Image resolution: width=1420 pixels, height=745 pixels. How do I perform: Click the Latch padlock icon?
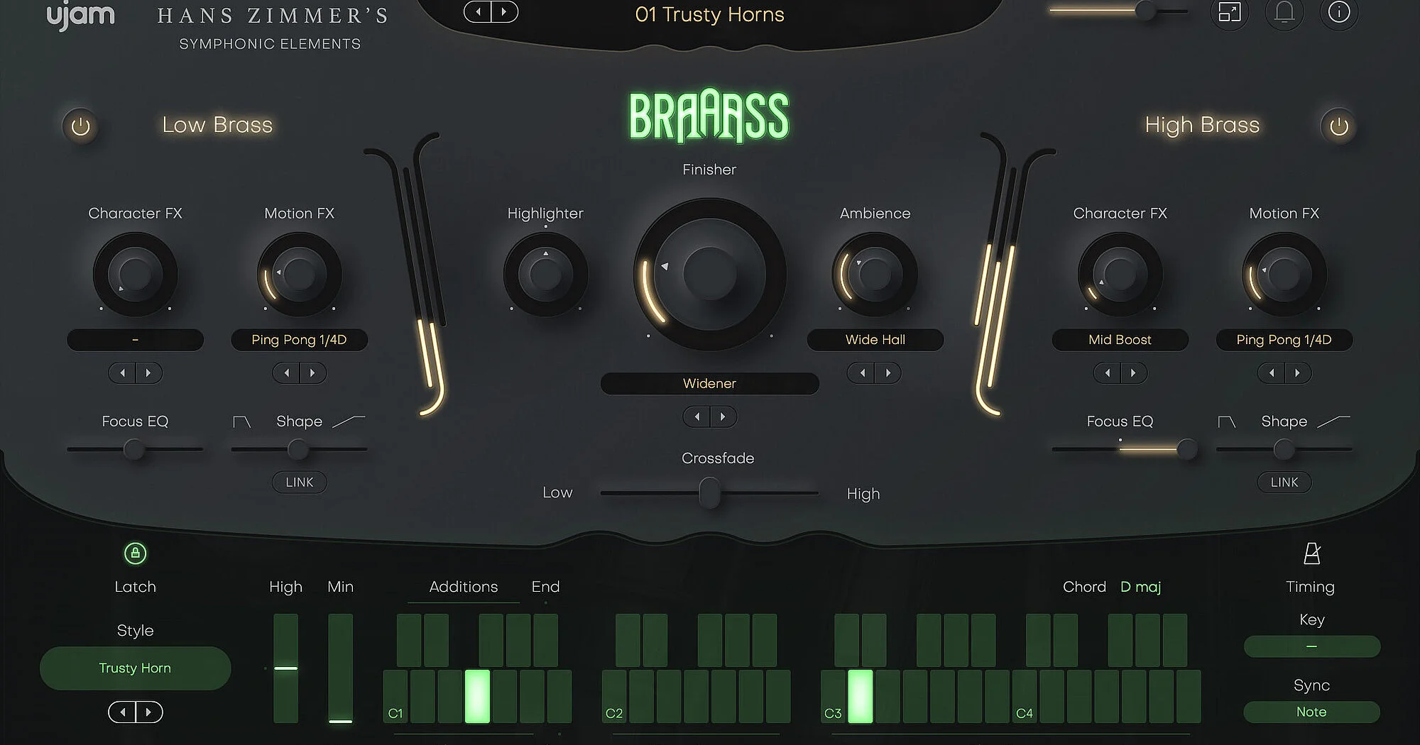pyautogui.click(x=135, y=554)
